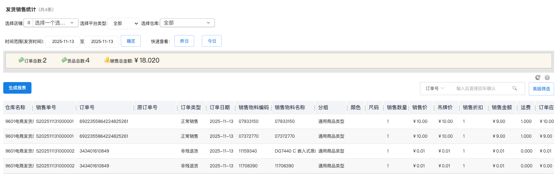The width and height of the screenshot is (557, 188).
Task: Open table settings via the gear icon
Action: click(547, 77)
